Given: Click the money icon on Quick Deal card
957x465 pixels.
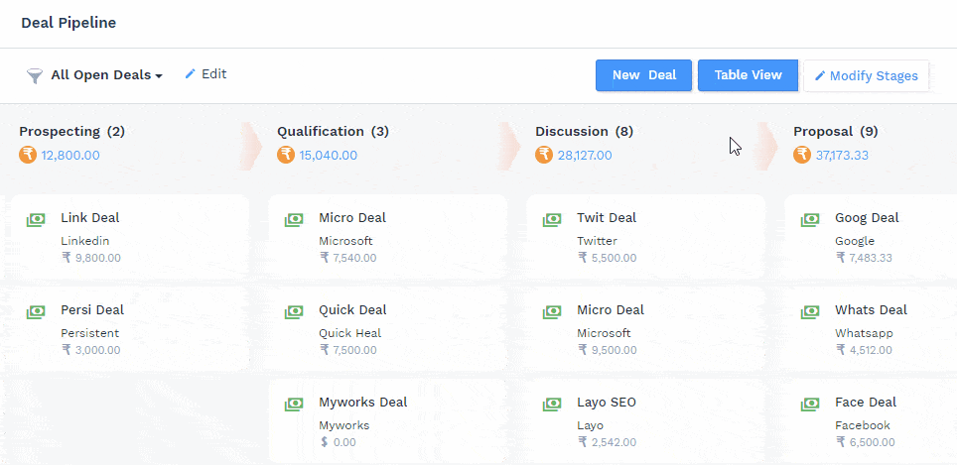Looking at the screenshot, I should click(294, 311).
